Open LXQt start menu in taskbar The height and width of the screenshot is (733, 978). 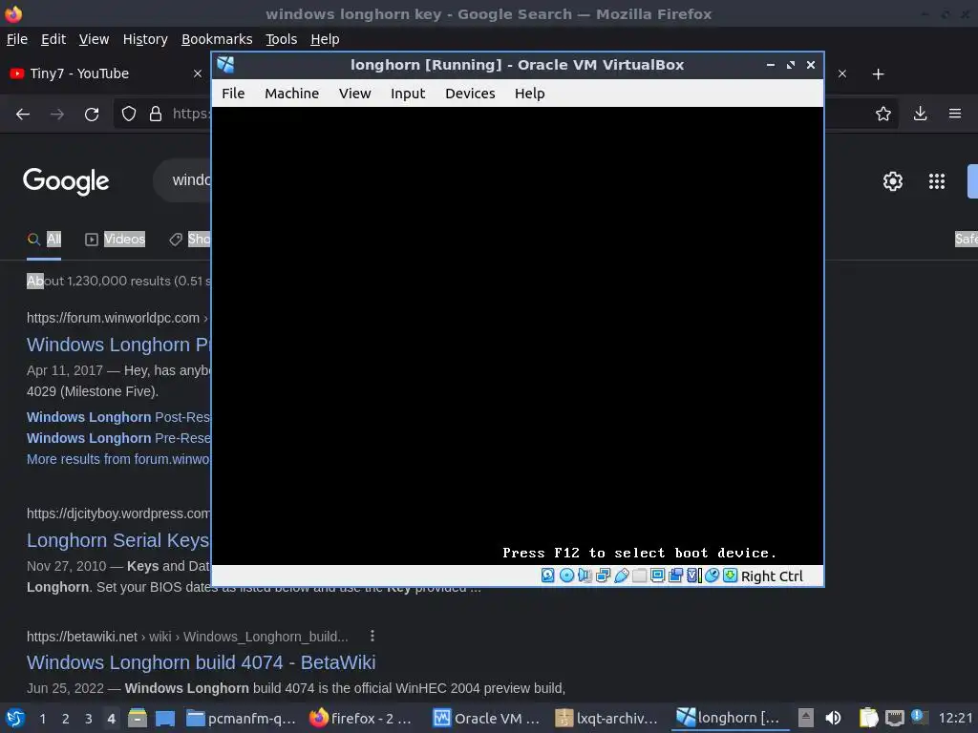tap(15, 718)
